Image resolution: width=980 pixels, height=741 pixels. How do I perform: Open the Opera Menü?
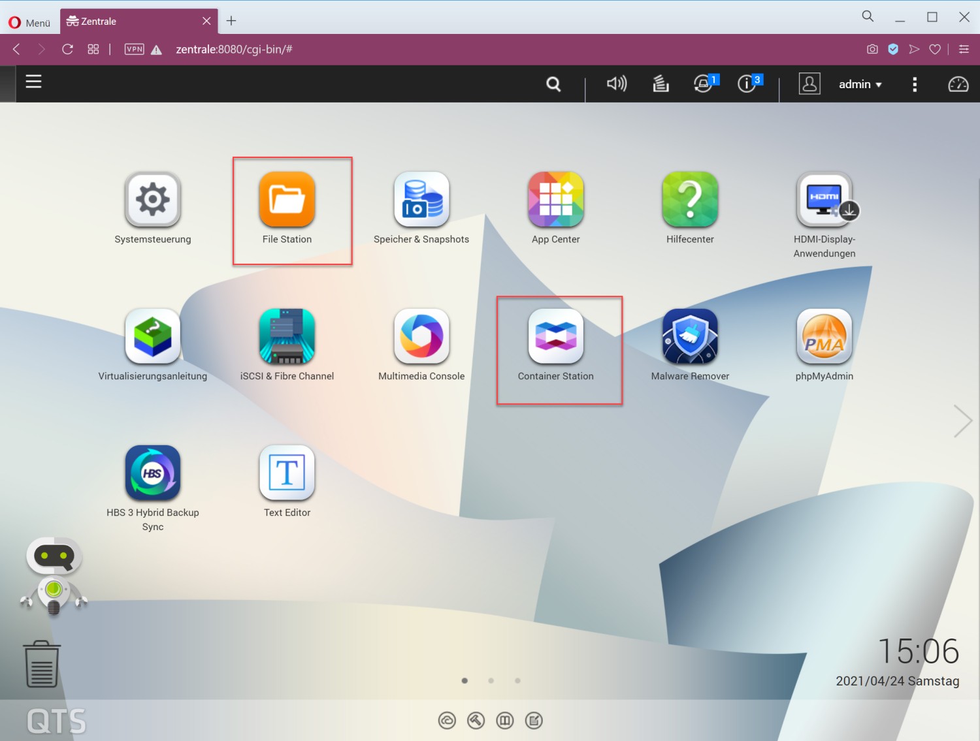pos(29,22)
